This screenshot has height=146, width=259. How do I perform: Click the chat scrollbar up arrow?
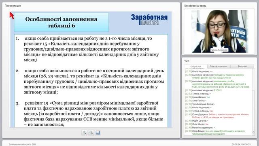[253, 131]
